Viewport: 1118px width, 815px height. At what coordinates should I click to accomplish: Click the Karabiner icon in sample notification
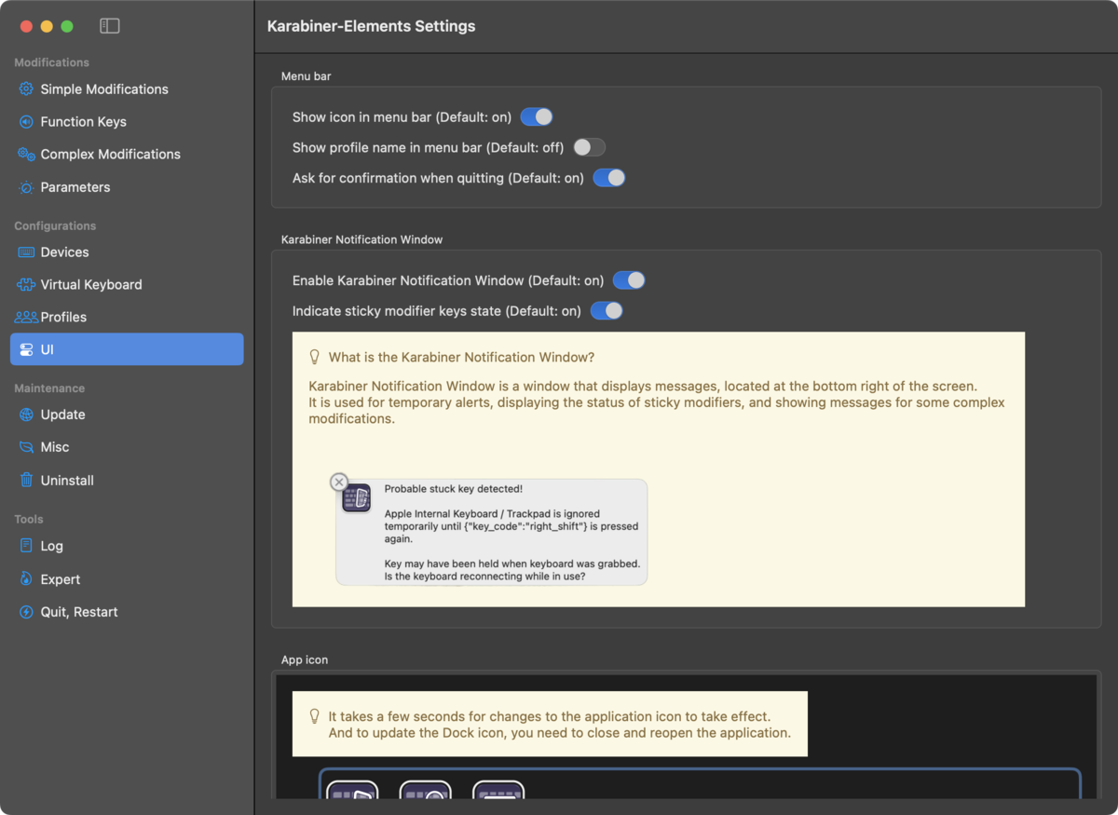pos(357,497)
